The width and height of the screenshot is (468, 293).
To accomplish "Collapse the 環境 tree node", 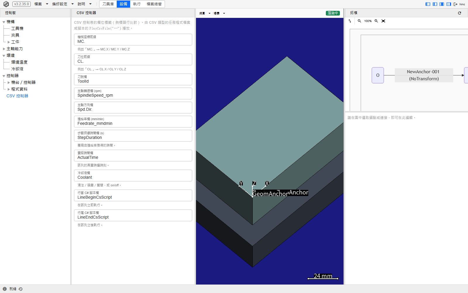I will [4, 56].
